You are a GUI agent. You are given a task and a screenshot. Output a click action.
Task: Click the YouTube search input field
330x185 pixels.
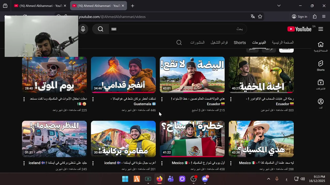(x=177, y=29)
